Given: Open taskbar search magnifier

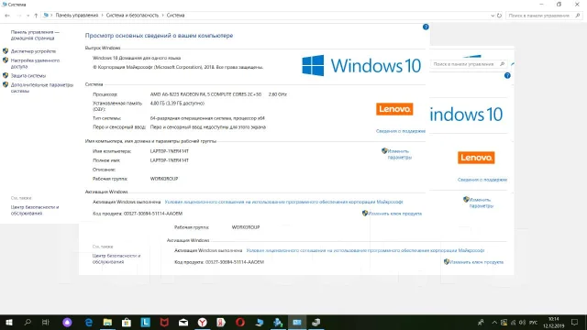Looking at the screenshot, I should (x=28, y=322).
